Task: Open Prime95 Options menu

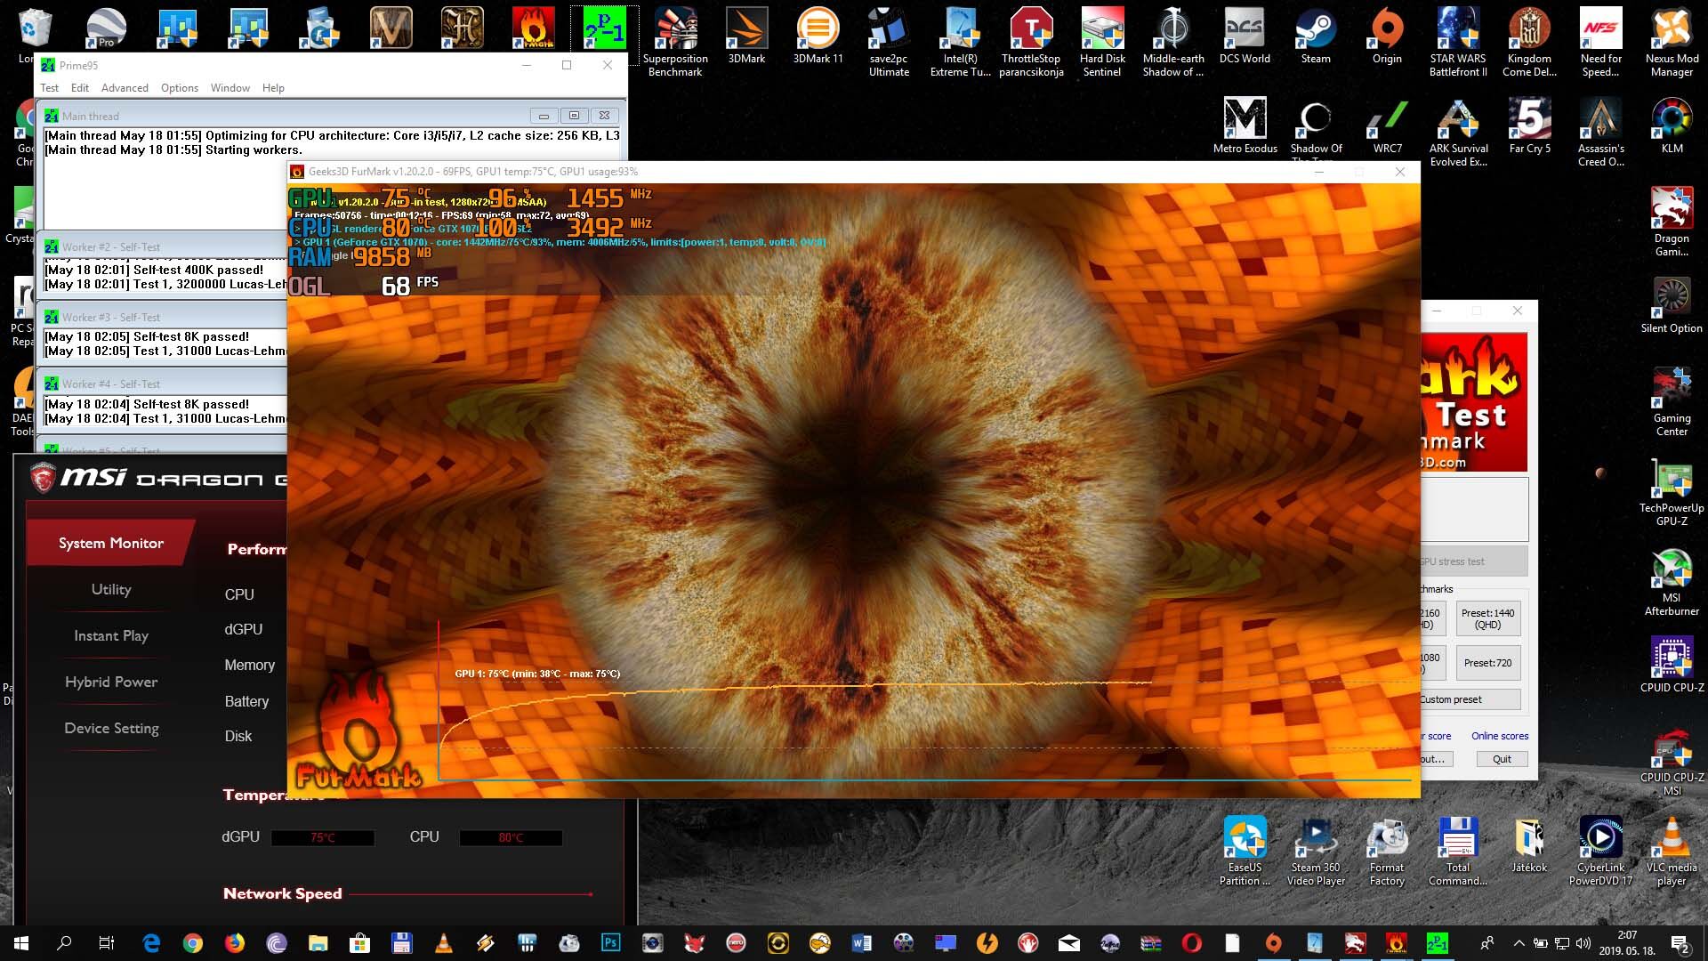Action: (180, 88)
